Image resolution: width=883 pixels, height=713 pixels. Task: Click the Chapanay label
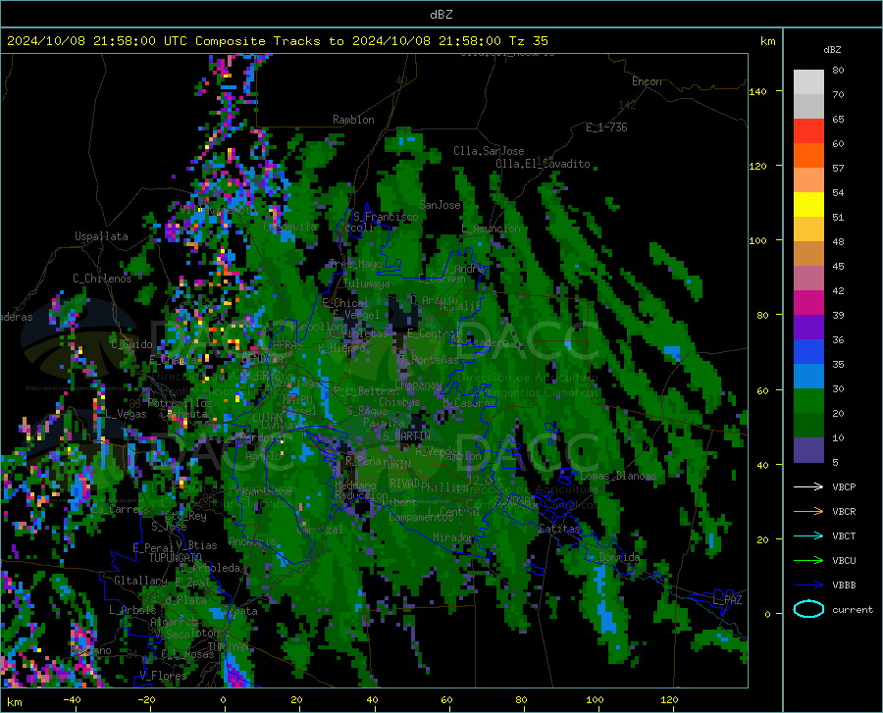click(418, 384)
